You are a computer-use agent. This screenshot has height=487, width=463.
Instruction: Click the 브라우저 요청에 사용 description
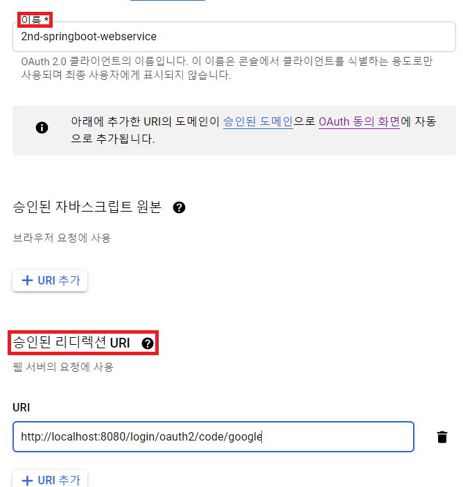pyautogui.click(x=62, y=238)
